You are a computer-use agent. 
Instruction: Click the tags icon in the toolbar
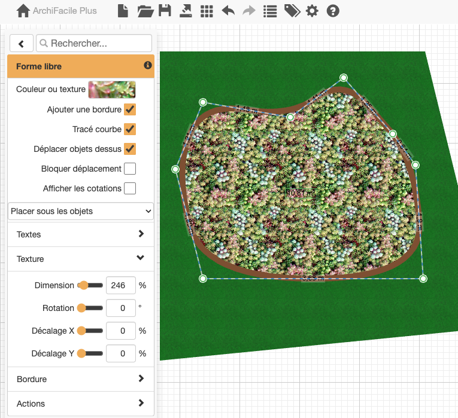point(292,11)
